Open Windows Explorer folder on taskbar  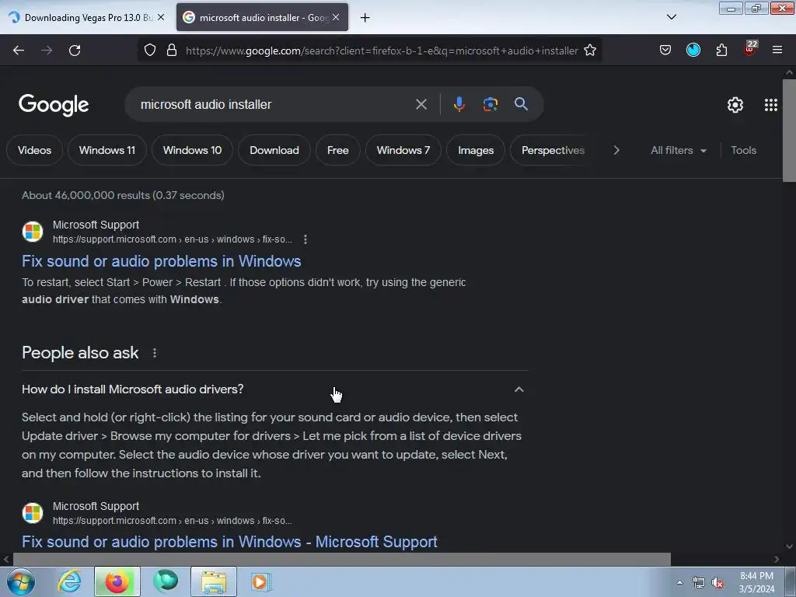[x=214, y=581]
